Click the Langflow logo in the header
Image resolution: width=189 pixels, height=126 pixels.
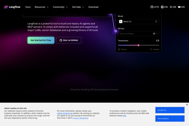12,7
